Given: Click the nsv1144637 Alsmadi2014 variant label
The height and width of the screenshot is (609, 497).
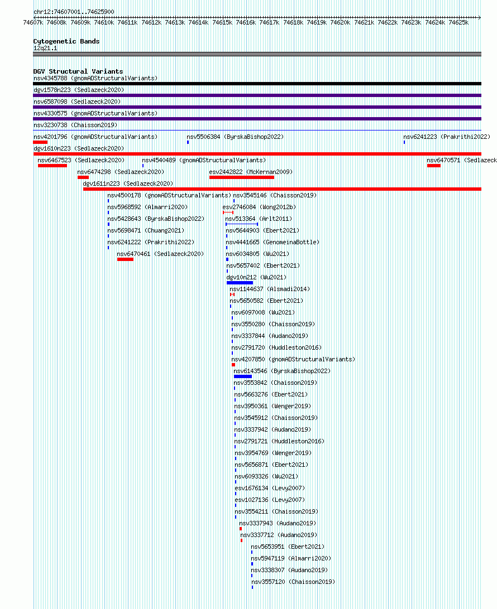Looking at the screenshot, I should coord(270,289).
